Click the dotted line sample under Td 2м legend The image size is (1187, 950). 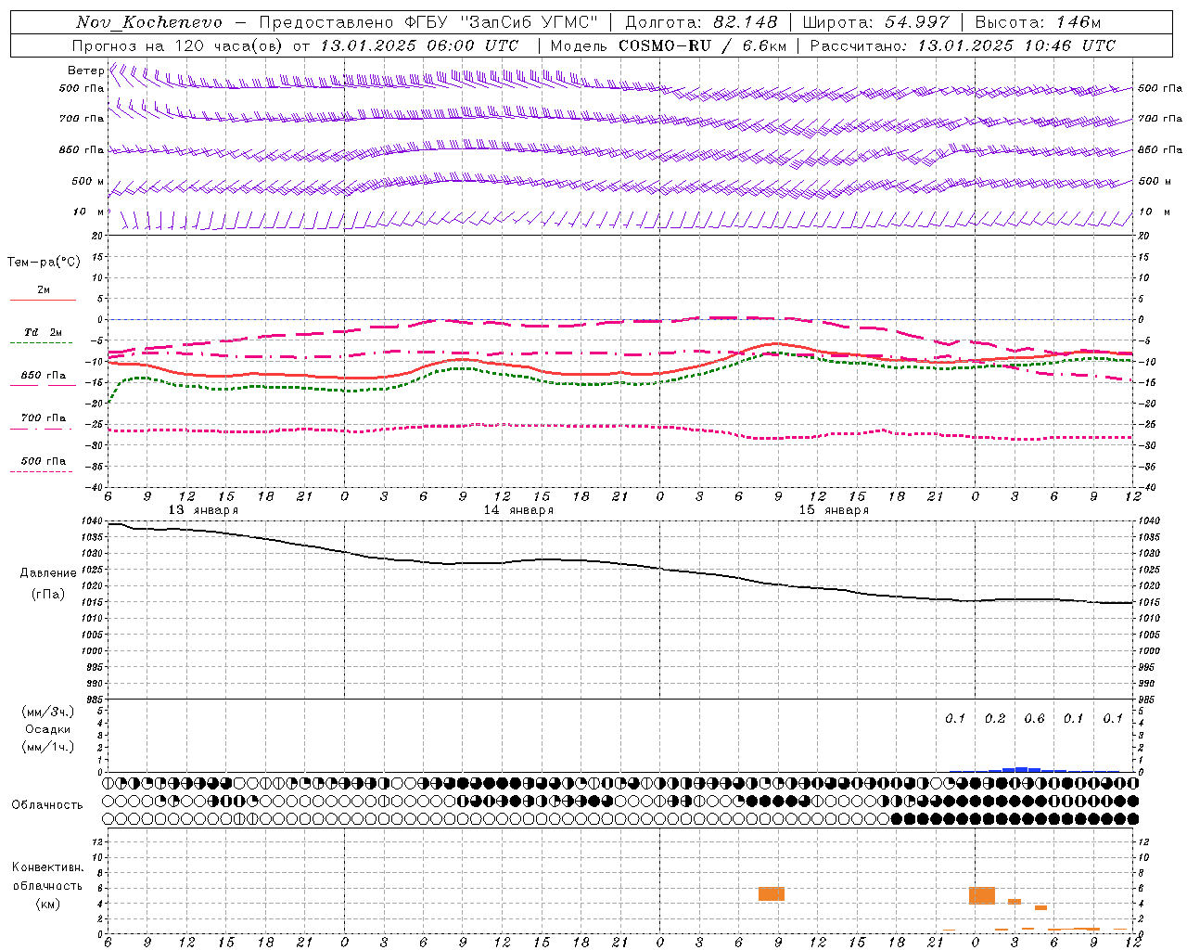[41, 342]
